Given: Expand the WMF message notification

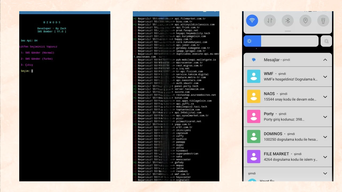Looking at the screenshot, I should click(325, 77).
